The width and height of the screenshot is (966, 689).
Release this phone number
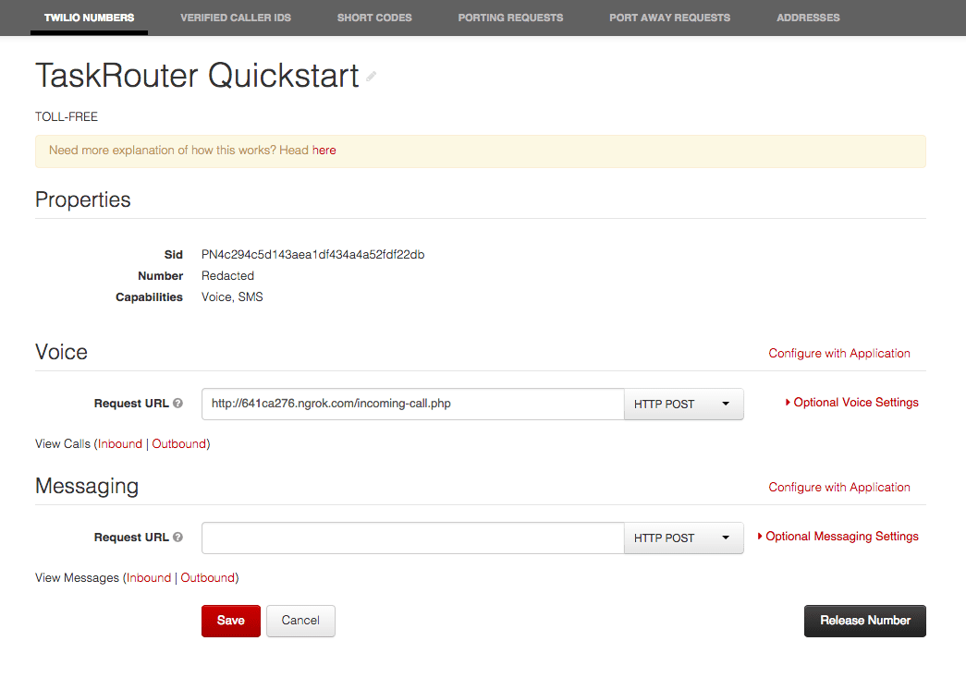(x=864, y=621)
